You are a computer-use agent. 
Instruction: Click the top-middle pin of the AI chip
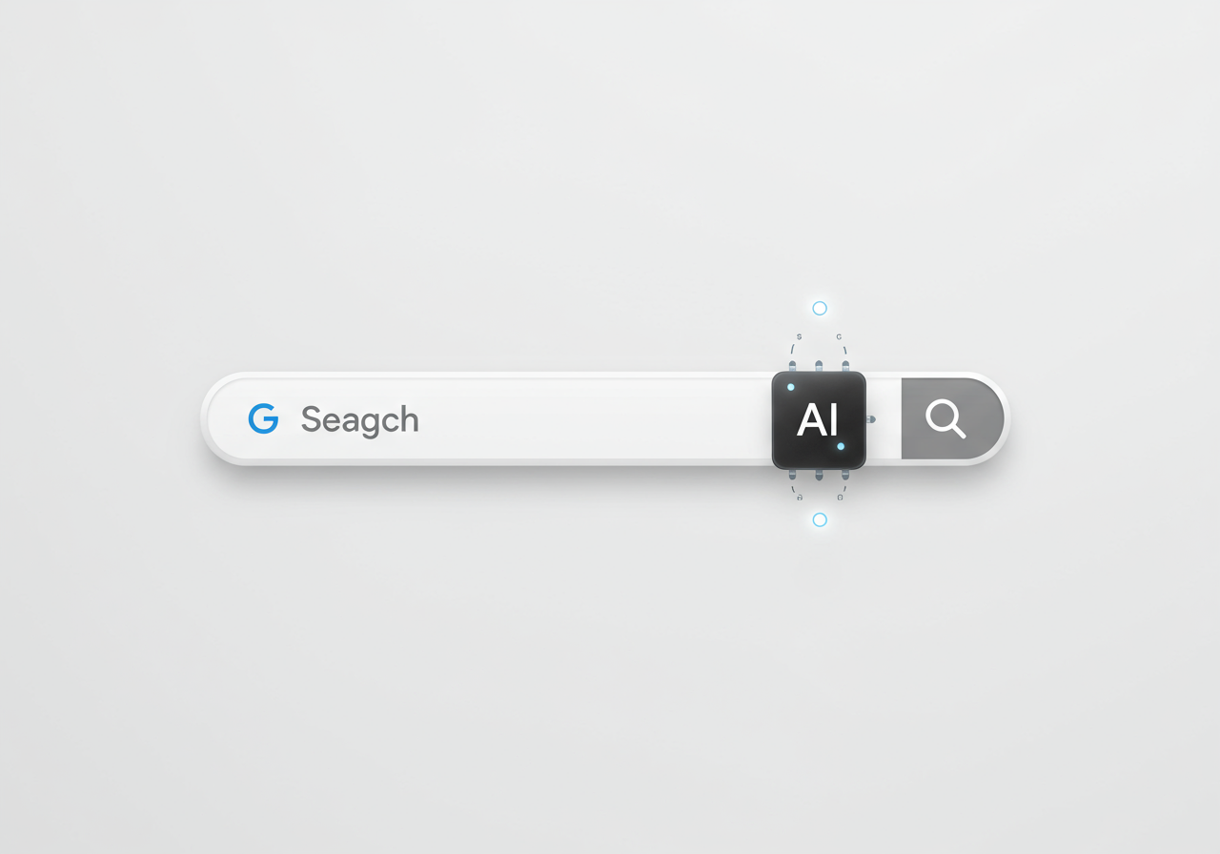819,367
